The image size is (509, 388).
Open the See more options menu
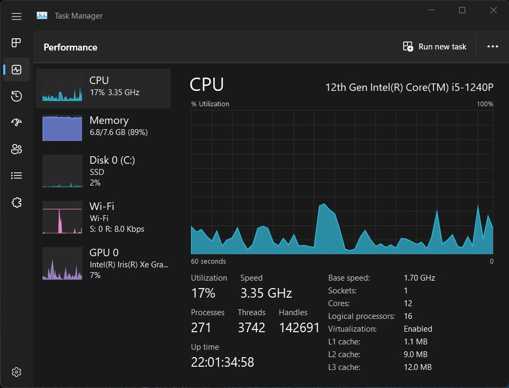[492, 47]
